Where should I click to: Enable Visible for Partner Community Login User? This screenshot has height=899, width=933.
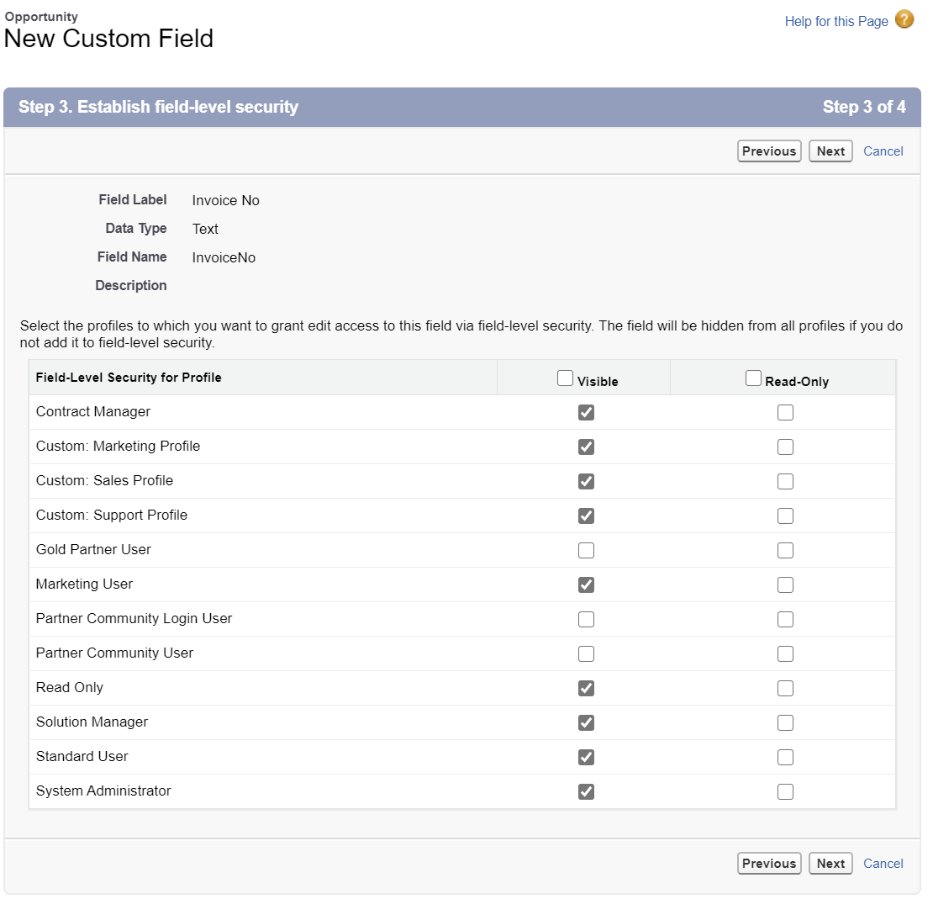pos(587,620)
